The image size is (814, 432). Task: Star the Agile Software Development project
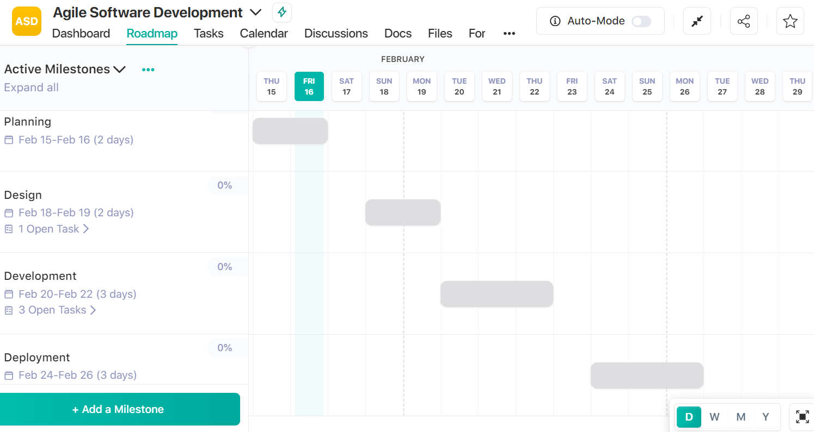[x=790, y=21]
